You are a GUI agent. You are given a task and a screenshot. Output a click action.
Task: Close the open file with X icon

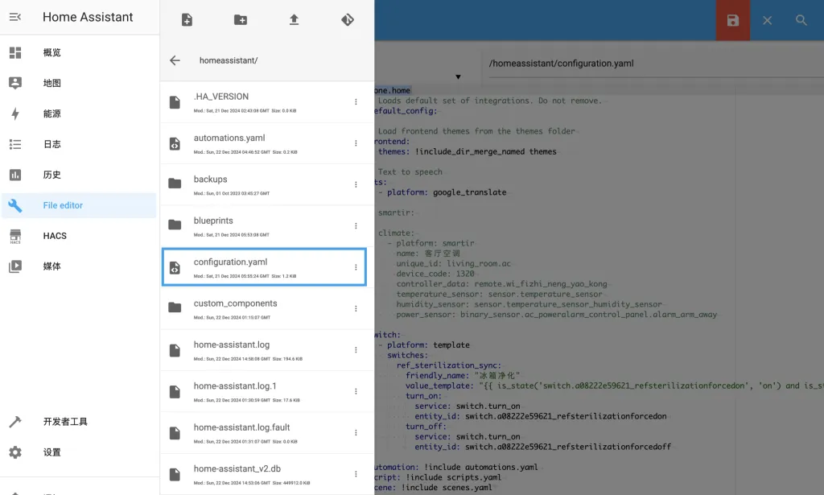click(x=767, y=20)
